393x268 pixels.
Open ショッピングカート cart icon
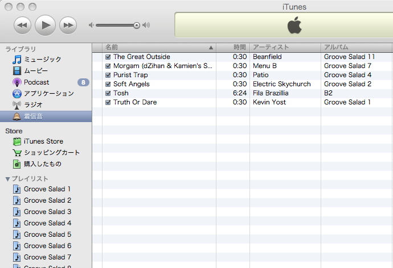(x=17, y=153)
